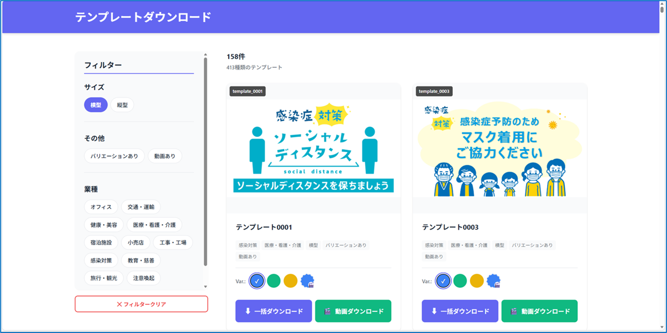This screenshot has width=667, height=333.
Task: Click the video variation icon on template 0003
Action: pos(493,281)
